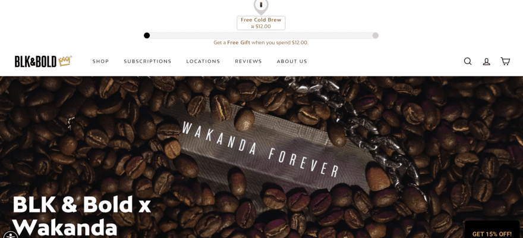Open the SHOP menu

(100, 61)
